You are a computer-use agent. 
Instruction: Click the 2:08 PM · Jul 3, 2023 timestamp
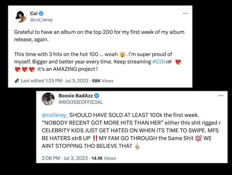click(x=65, y=158)
